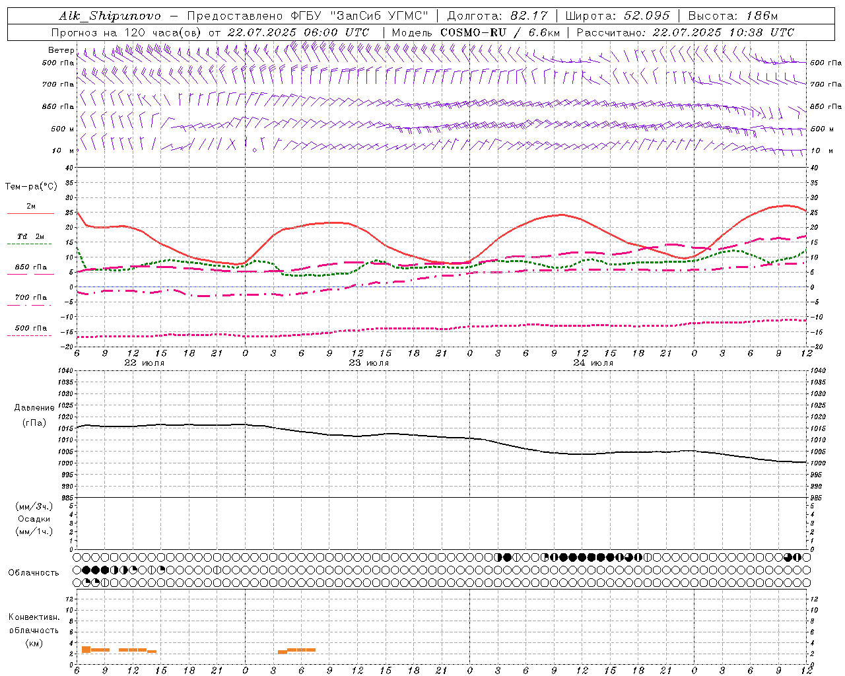Click the Td 2м legend label

pos(30,236)
